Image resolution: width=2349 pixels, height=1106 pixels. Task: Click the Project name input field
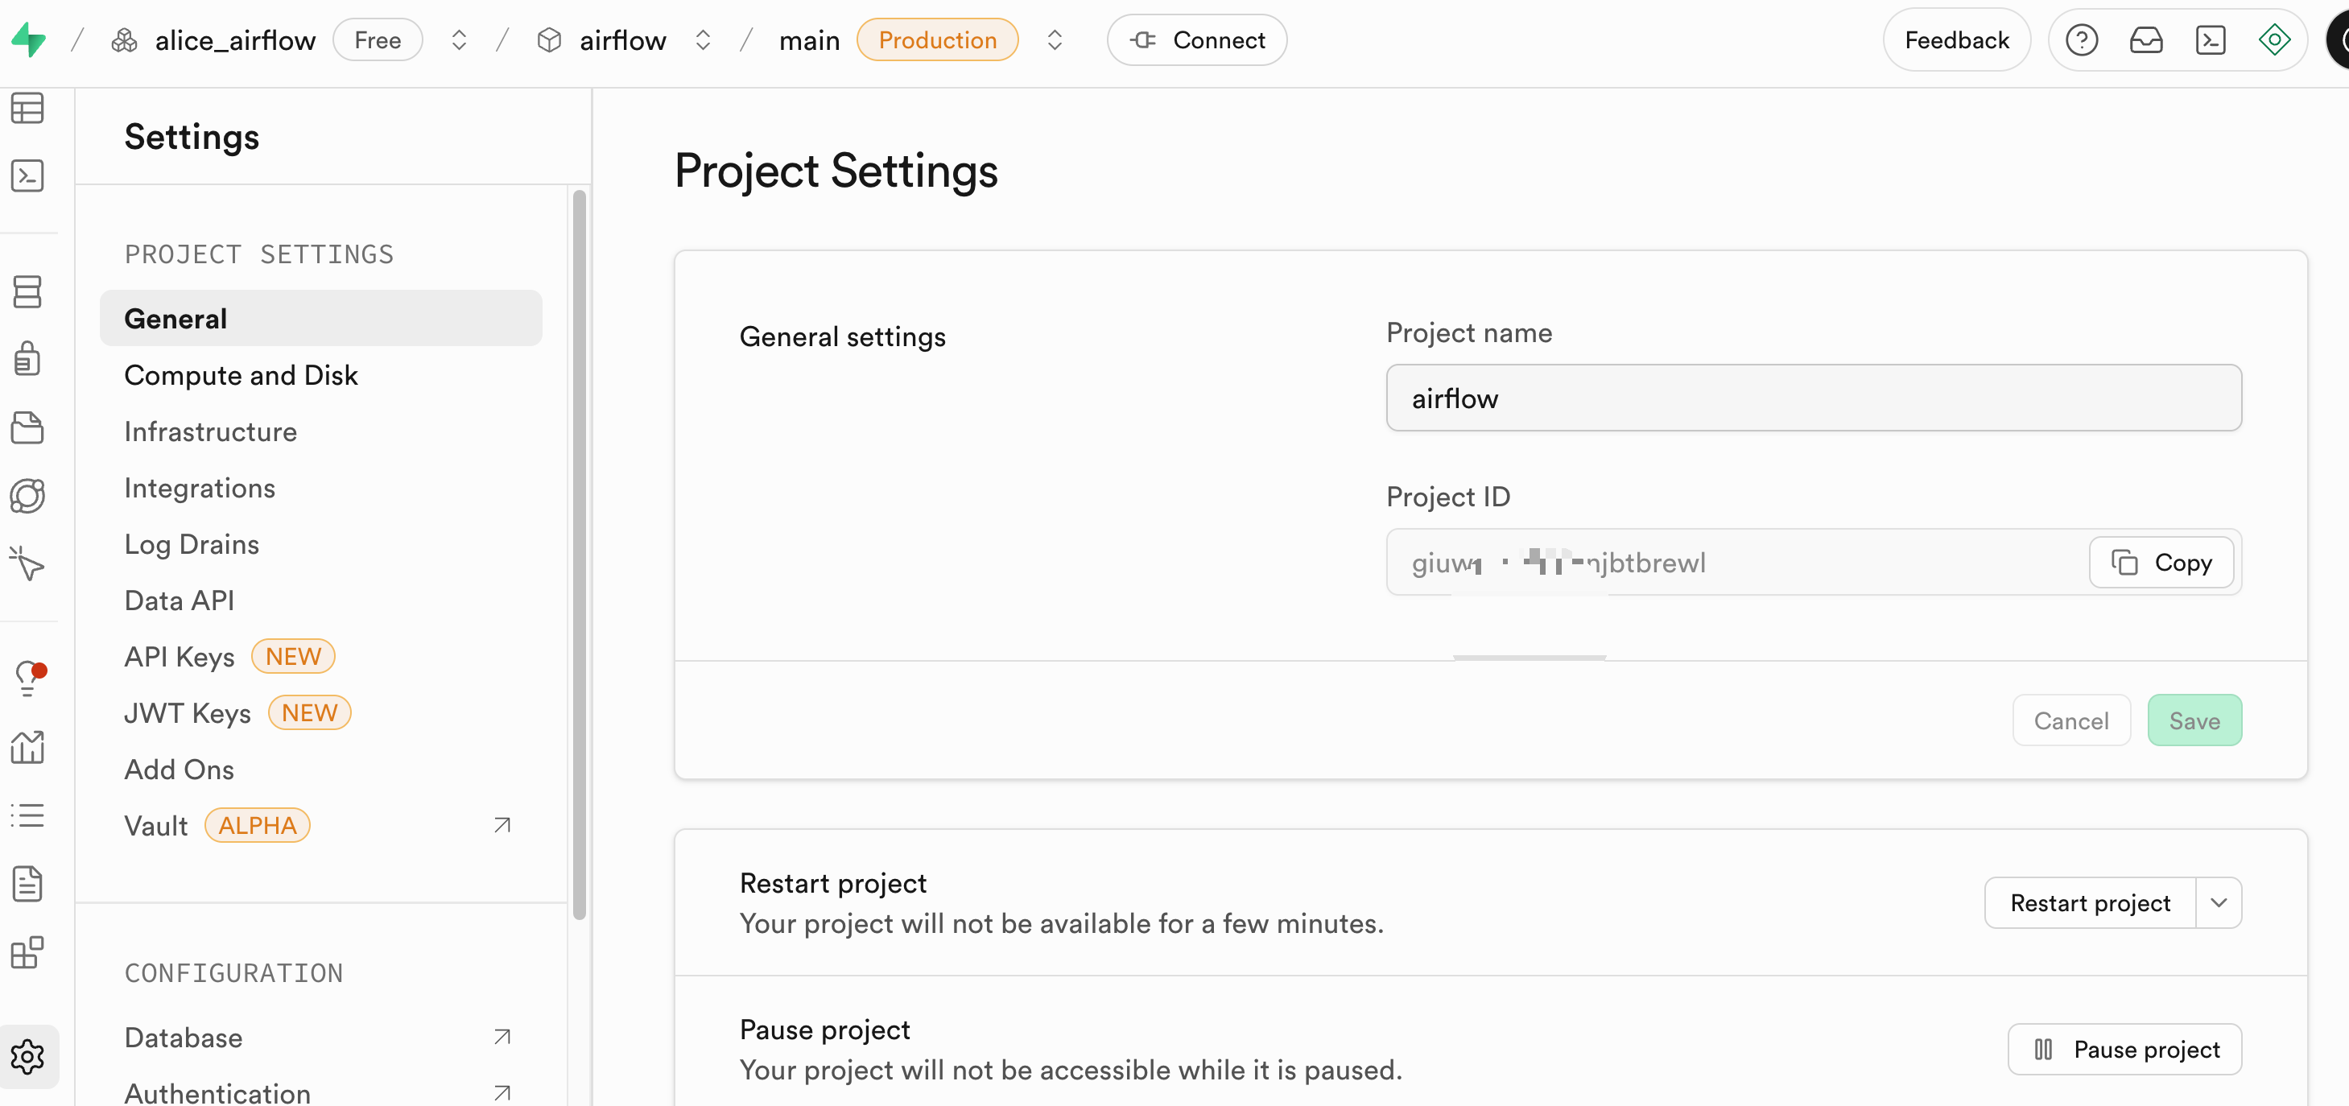(x=1813, y=398)
